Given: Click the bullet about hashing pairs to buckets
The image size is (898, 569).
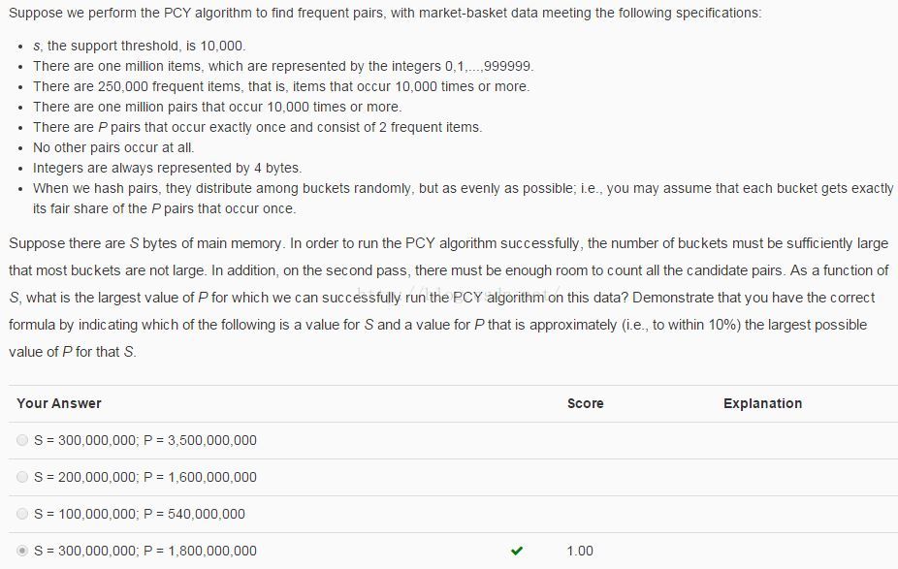Looking at the screenshot, I should tap(463, 199).
